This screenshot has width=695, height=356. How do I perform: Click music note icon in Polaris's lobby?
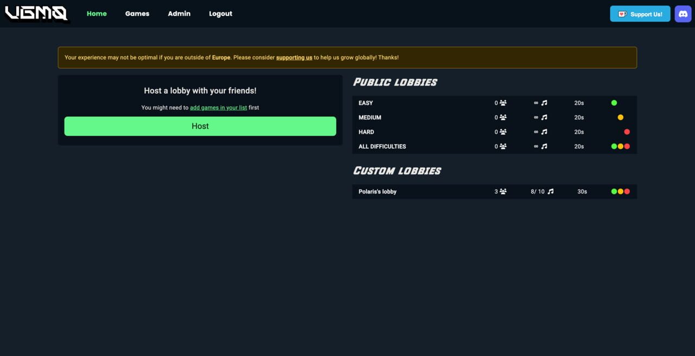pos(551,191)
